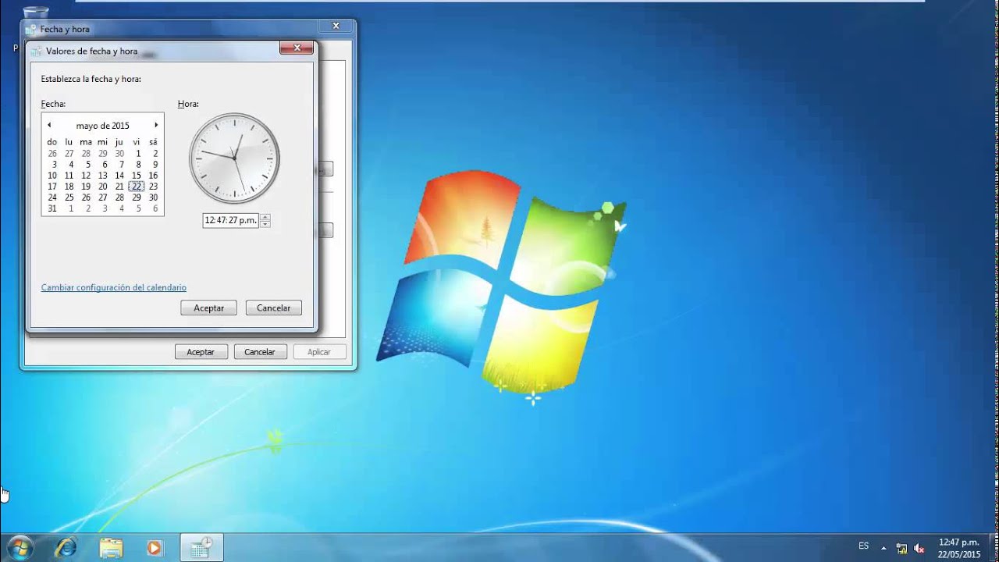The image size is (999, 562).
Task: Open the Windows Start menu
Action: pos(20,548)
